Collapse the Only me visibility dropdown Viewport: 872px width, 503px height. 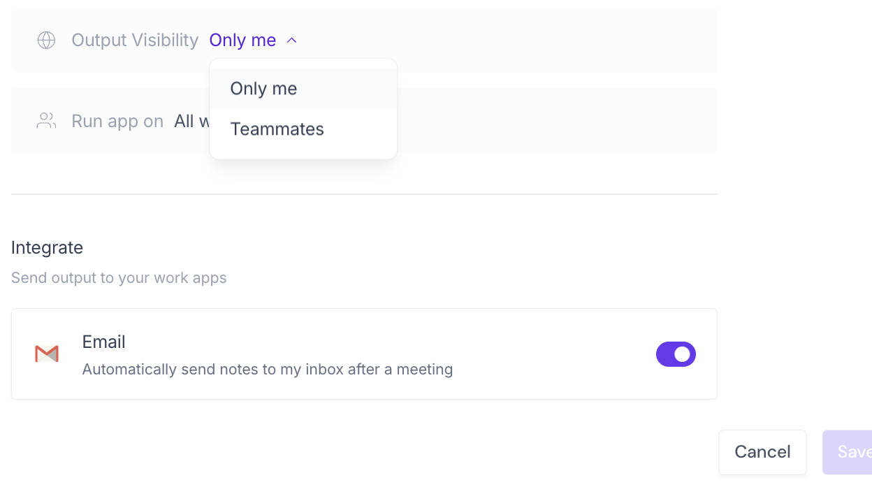pos(291,40)
